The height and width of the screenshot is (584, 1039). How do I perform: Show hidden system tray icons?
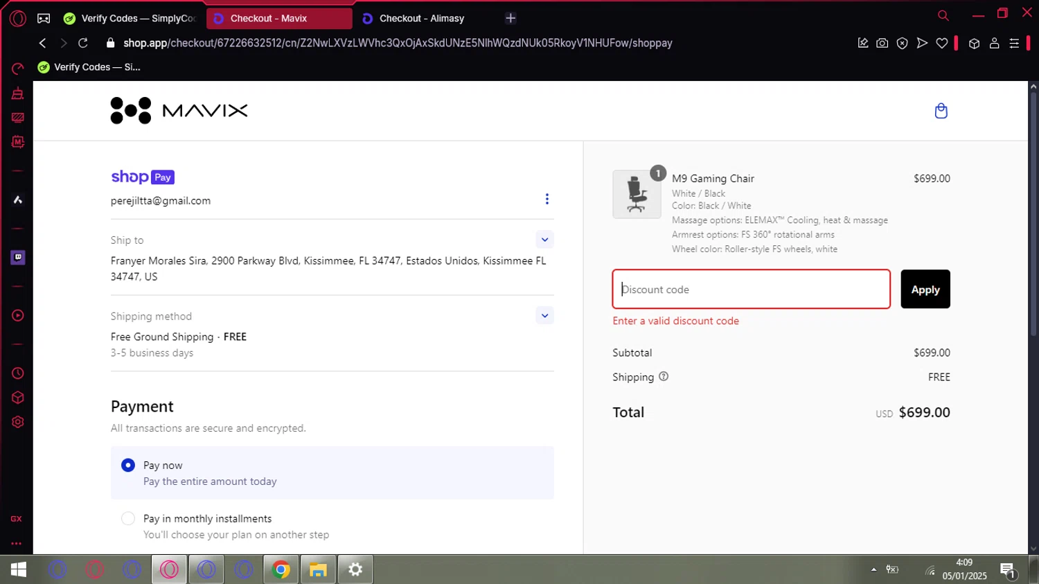[x=874, y=569]
